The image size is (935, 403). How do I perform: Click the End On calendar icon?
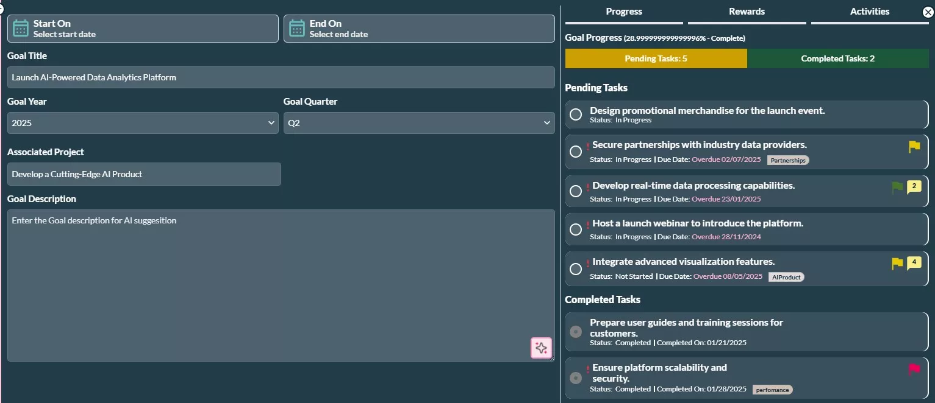click(297, 29)
